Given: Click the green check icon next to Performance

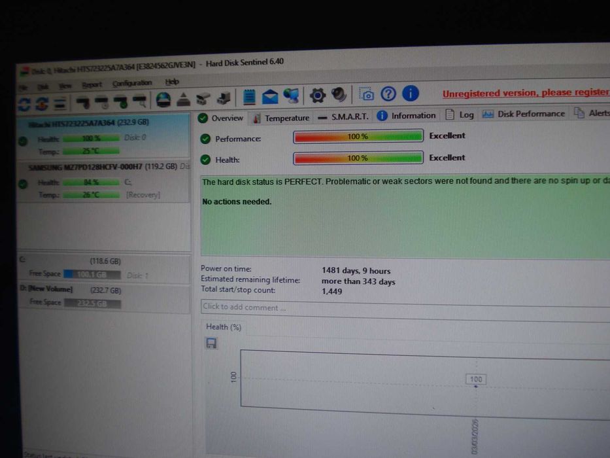Looking at the screenshot, I should tap(205, 139).
